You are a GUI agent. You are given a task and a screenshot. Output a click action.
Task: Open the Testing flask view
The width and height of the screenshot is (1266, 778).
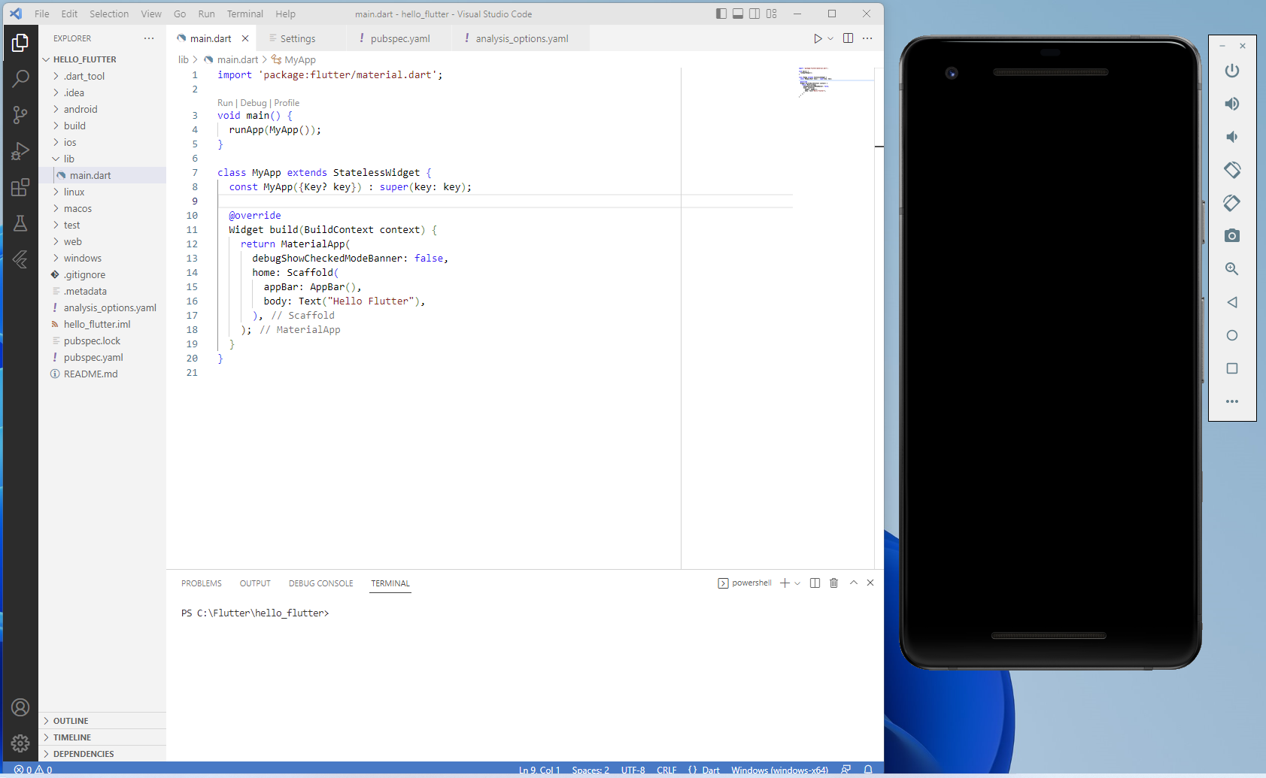pyautogui.click(x=20, y=223)
